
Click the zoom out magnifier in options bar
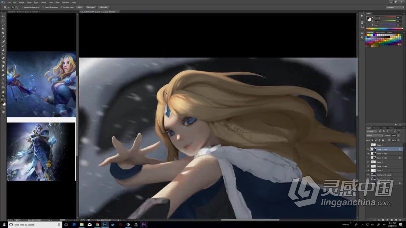[x=17, y=7]
